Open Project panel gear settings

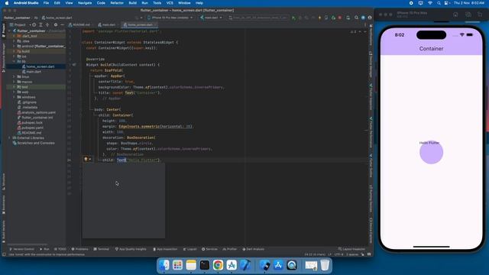tap(56, 24)
